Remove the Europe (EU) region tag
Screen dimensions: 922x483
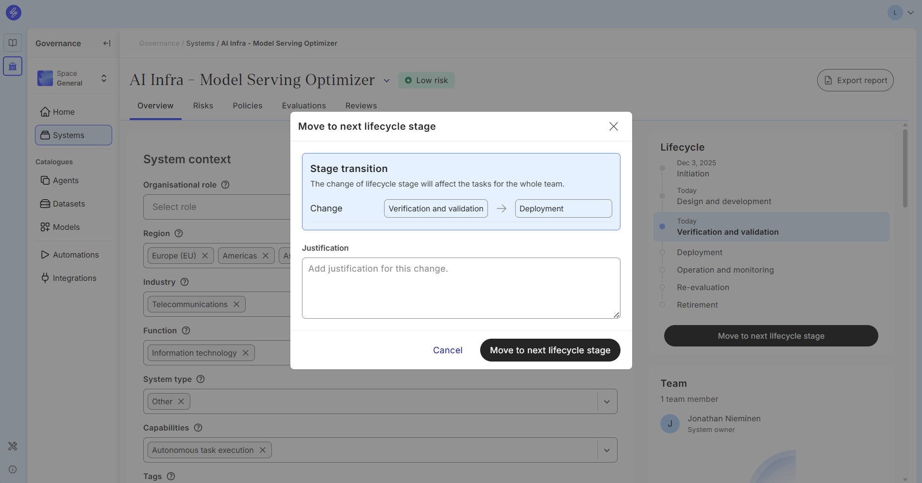(x=205, y=256)
